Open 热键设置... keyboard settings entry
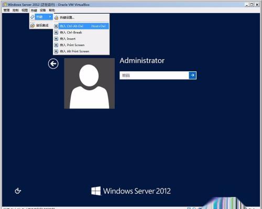 [x=81, y=18]
